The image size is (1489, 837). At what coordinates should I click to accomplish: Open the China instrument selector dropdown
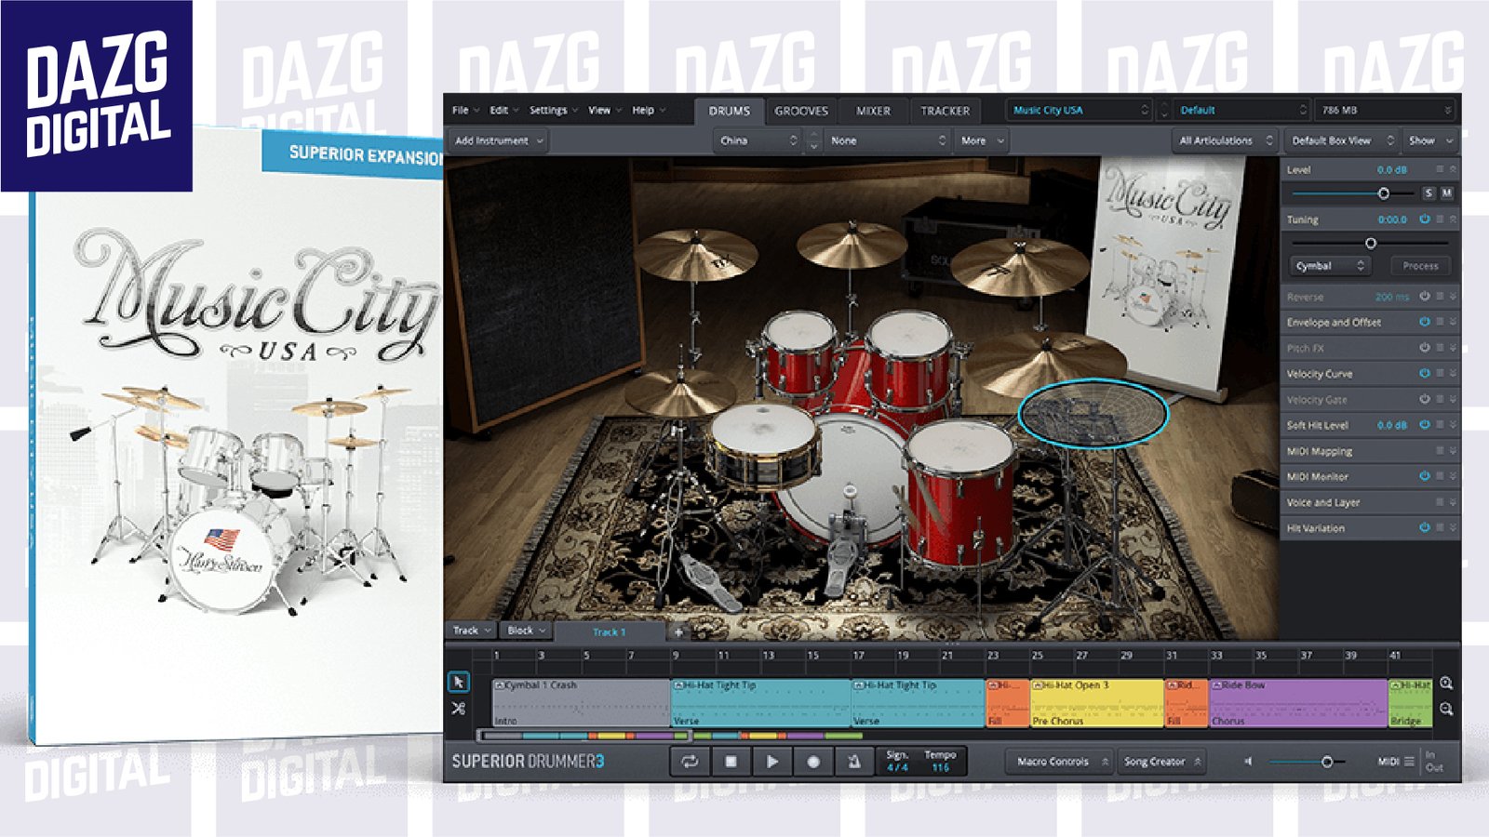[758, 140]
